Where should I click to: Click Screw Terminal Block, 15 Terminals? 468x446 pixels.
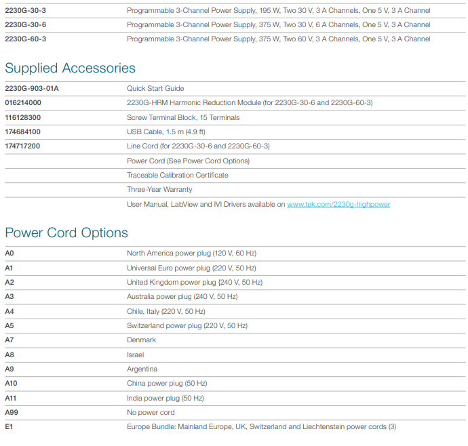pyautogui.click(x=183, y=118)
